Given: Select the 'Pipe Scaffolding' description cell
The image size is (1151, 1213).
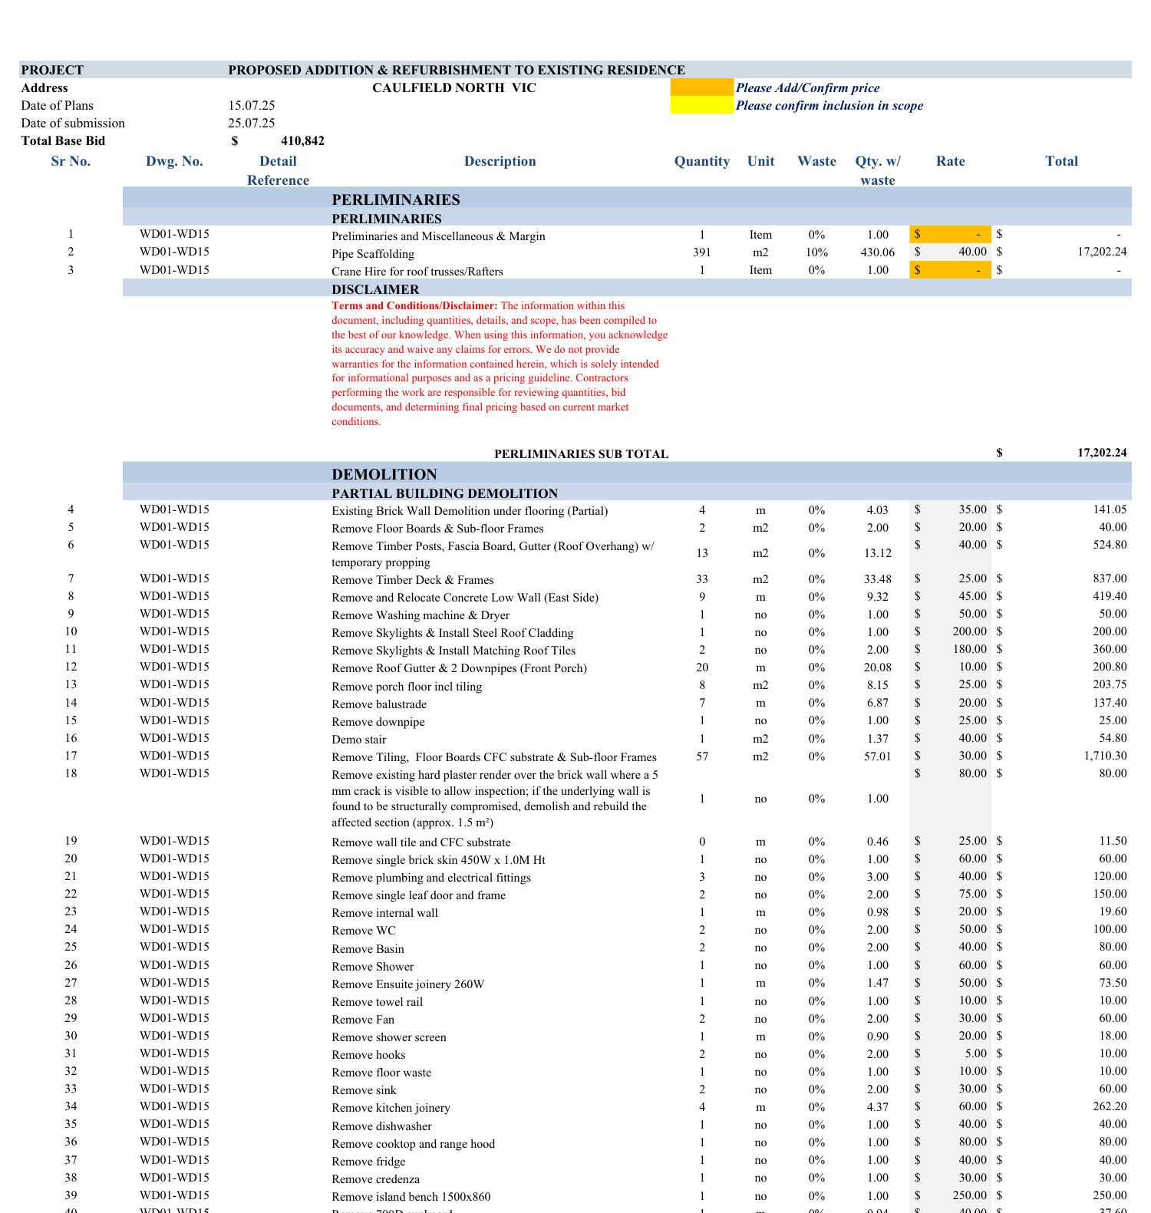Looking at the screenshot, I should [373, 254].
